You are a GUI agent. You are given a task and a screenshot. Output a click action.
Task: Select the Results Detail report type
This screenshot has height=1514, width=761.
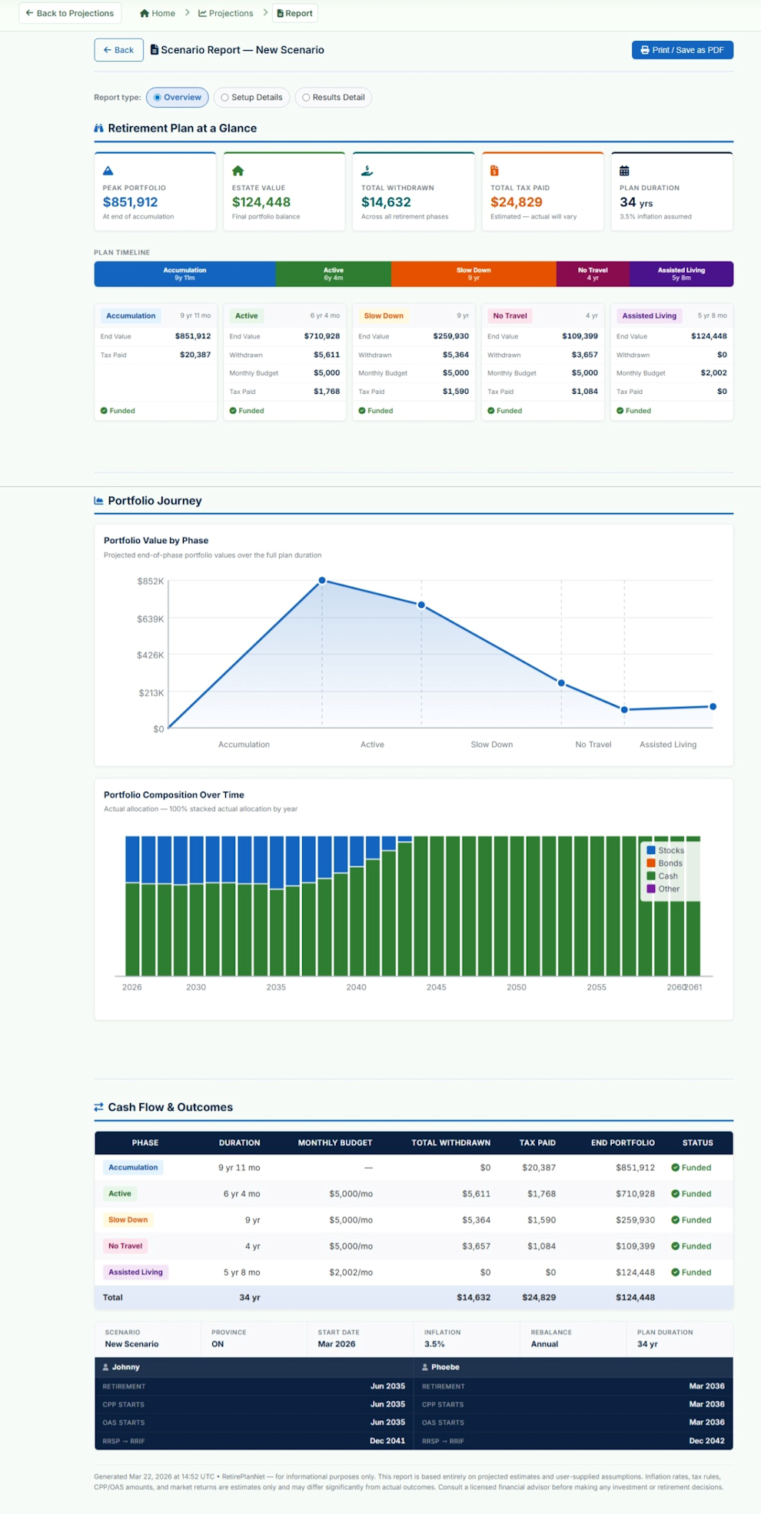(x=333, y=97)
